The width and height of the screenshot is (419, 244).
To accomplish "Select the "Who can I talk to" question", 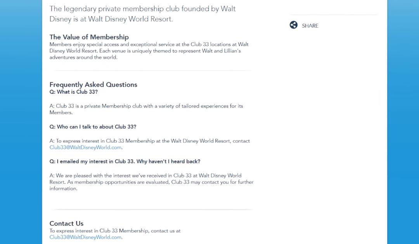I will coord(93,127).
